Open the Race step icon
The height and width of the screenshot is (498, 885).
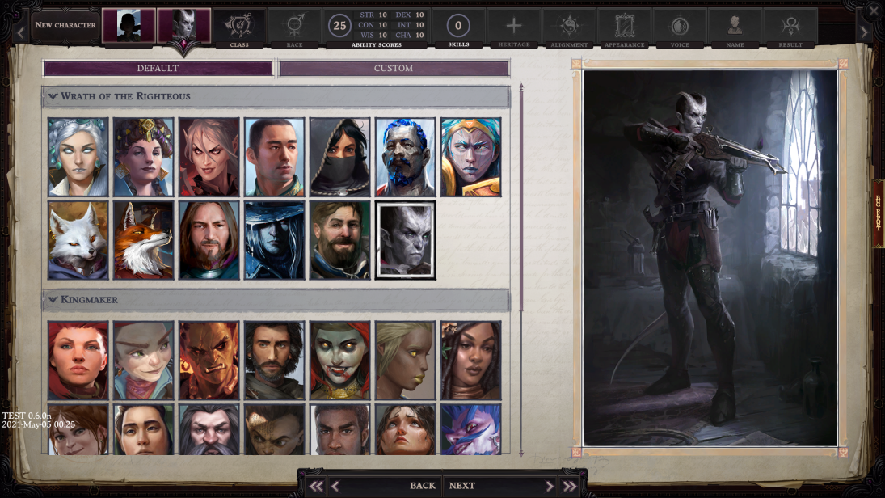click(x=294, y=27)
